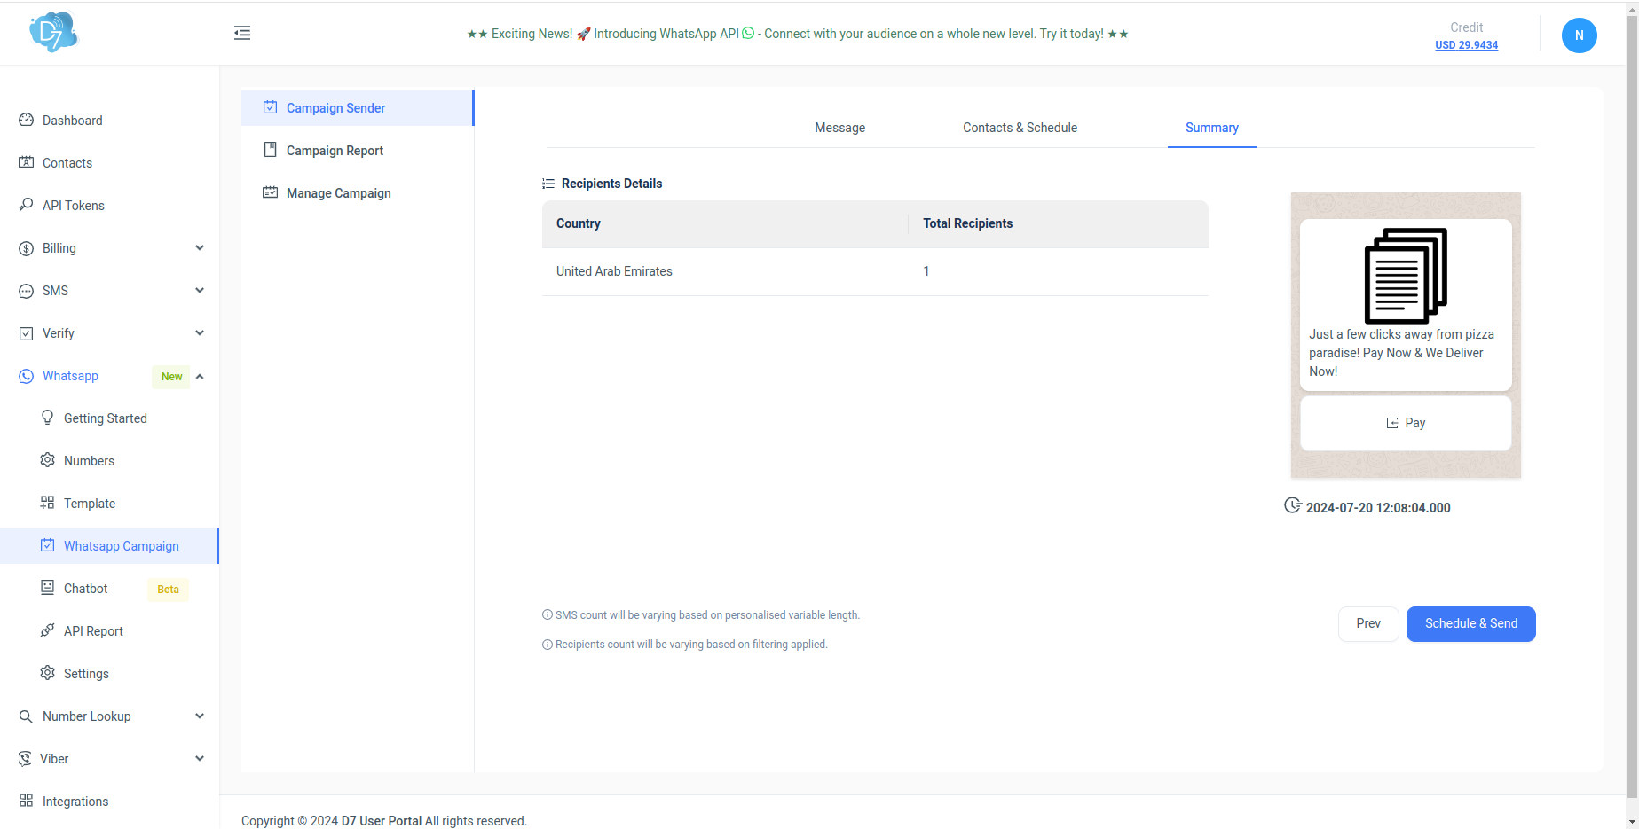This screenshot has width=1639, height=829.
Task: Click the API Tokens key icon
Action: coord(27,205)
